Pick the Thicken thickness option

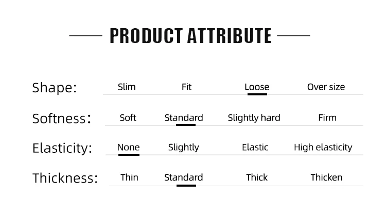pos(326,177)
